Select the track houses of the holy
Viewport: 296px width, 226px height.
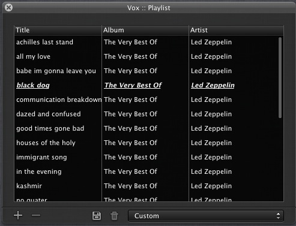149,143
